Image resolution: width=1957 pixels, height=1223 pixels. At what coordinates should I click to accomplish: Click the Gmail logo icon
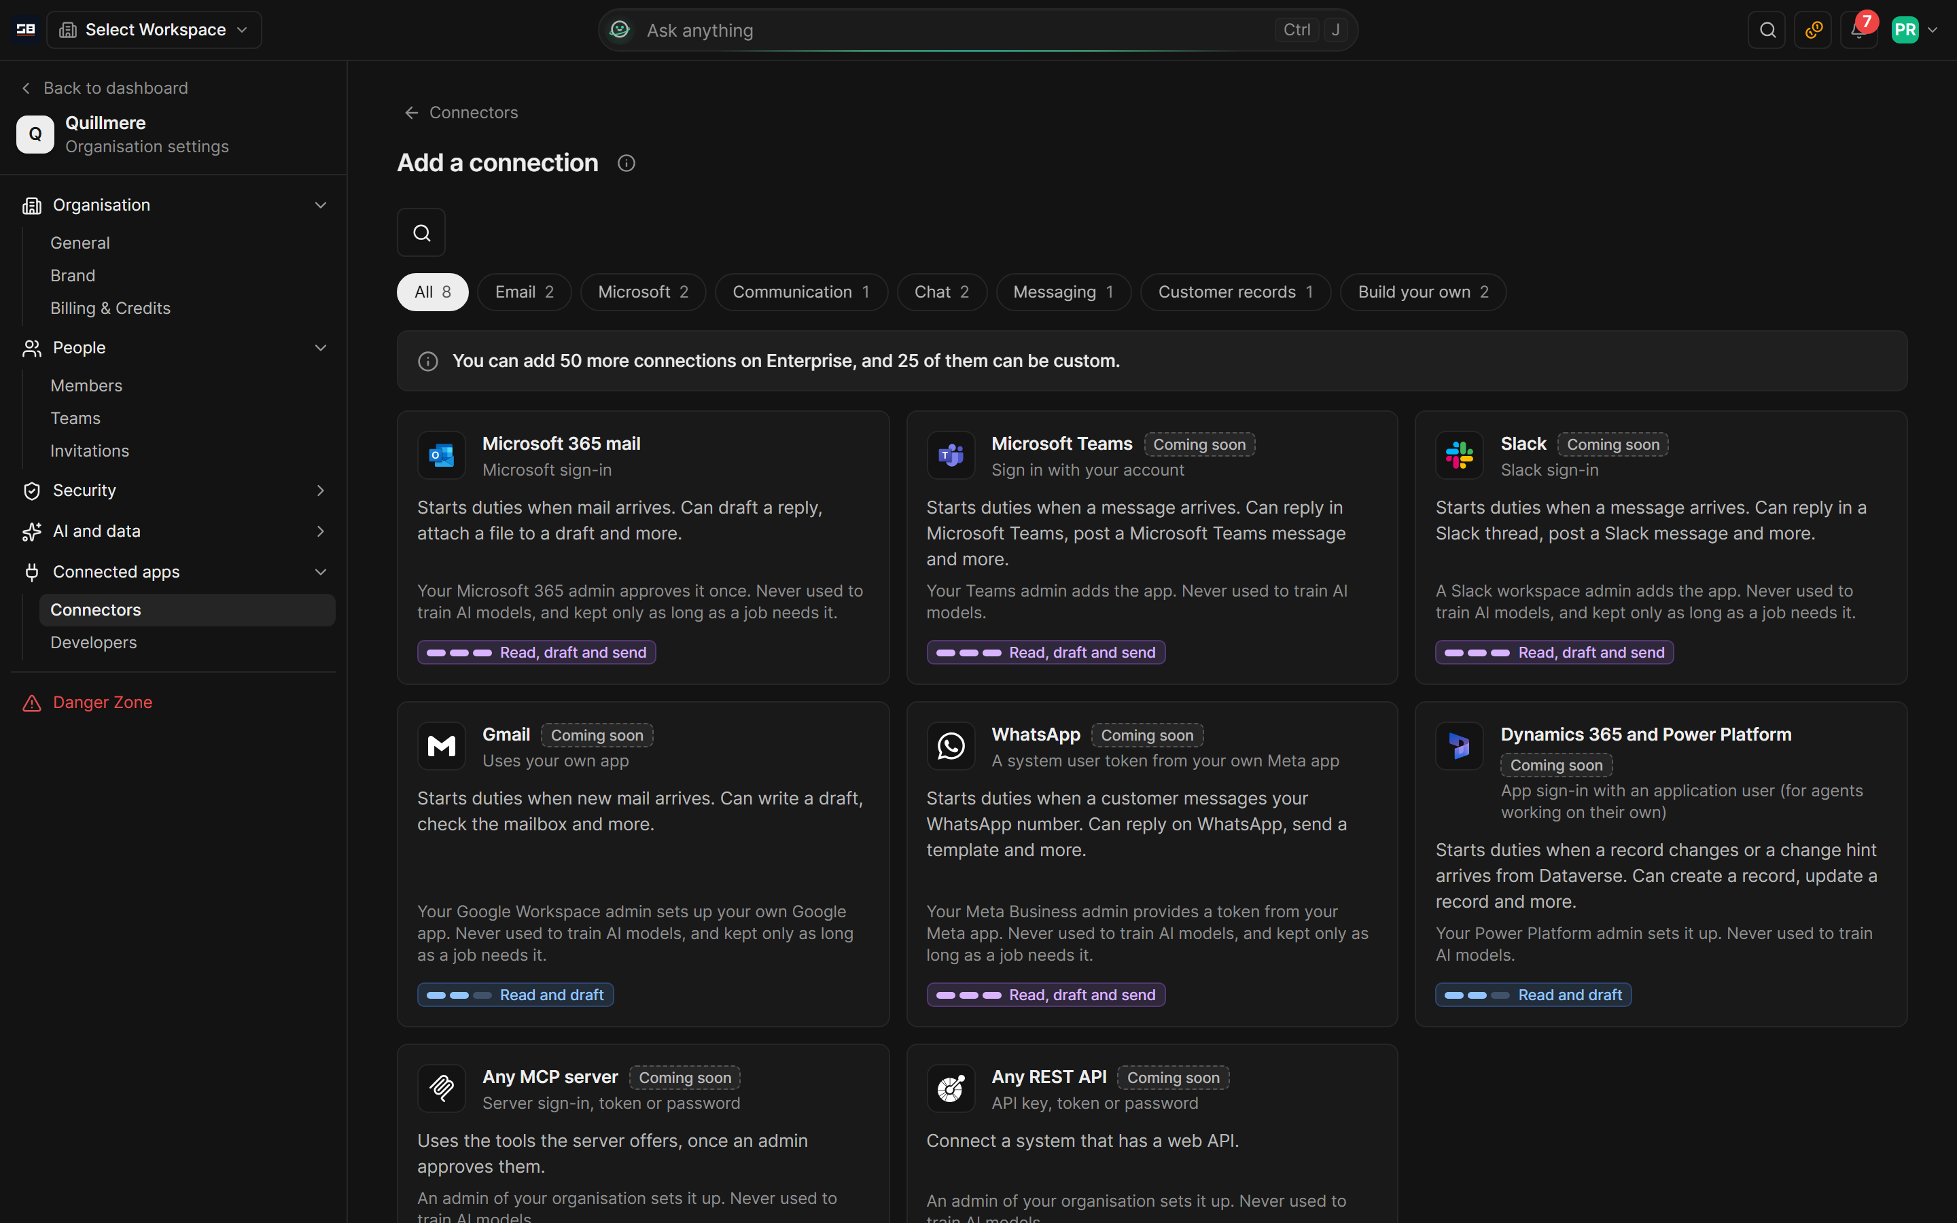[442, 746]
